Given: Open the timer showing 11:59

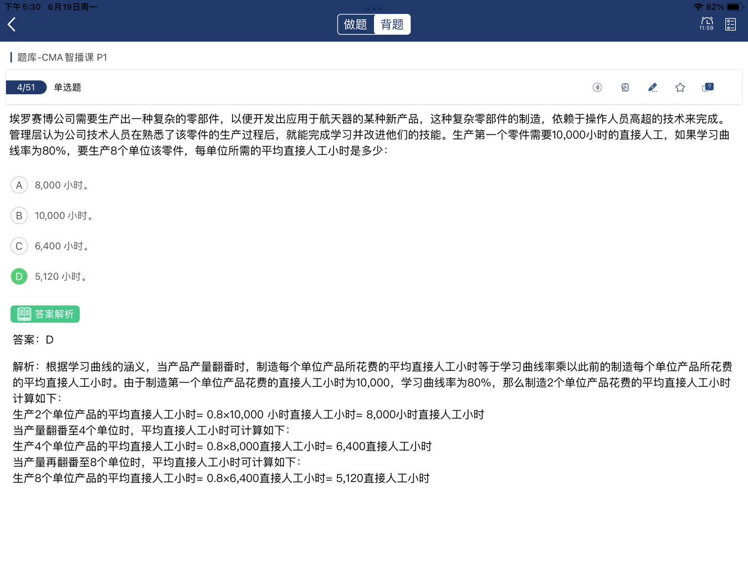Looking at the screenshot, I should 706,24.
